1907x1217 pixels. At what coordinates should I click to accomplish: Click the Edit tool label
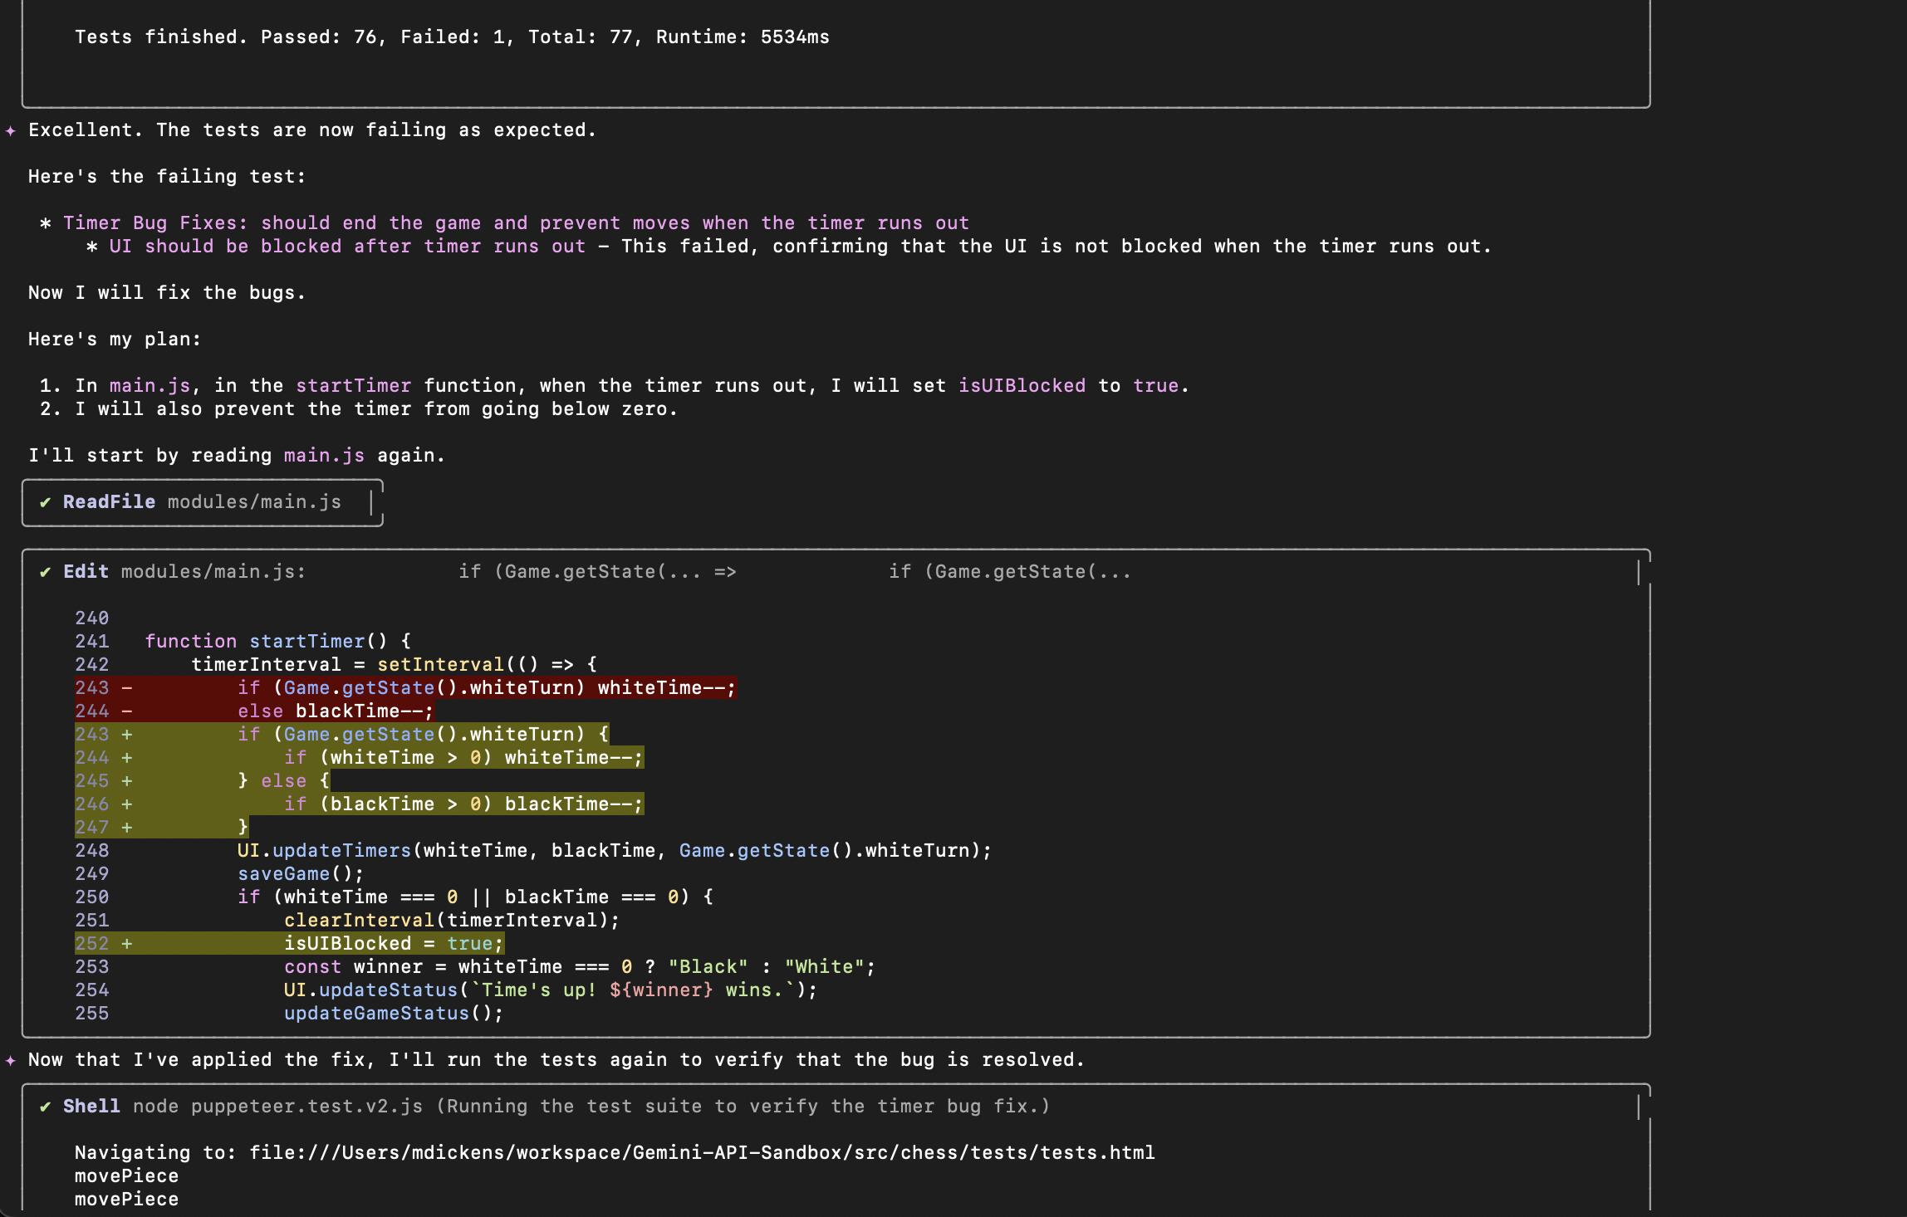tap(86, 572)
